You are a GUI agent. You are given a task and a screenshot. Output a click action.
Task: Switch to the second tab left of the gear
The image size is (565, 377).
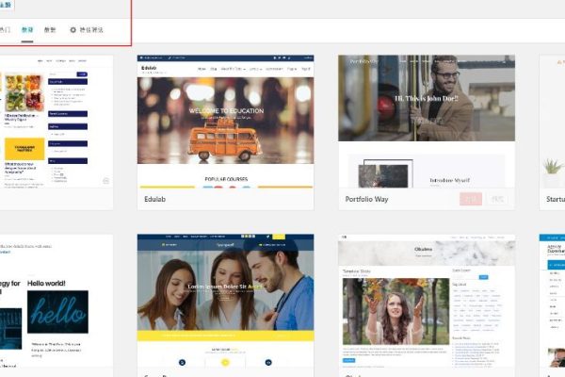(28, 30)
